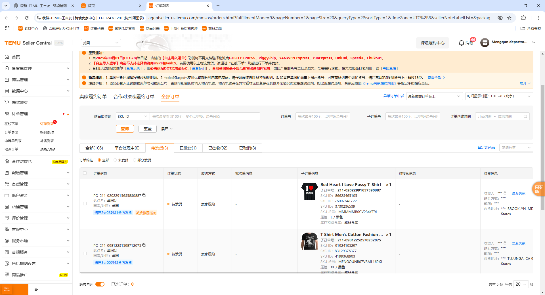Open the 数据中心 sidebar section
The width and height of the screenshot is (545, 295).
pyautogui.click(x=20, y=91)
